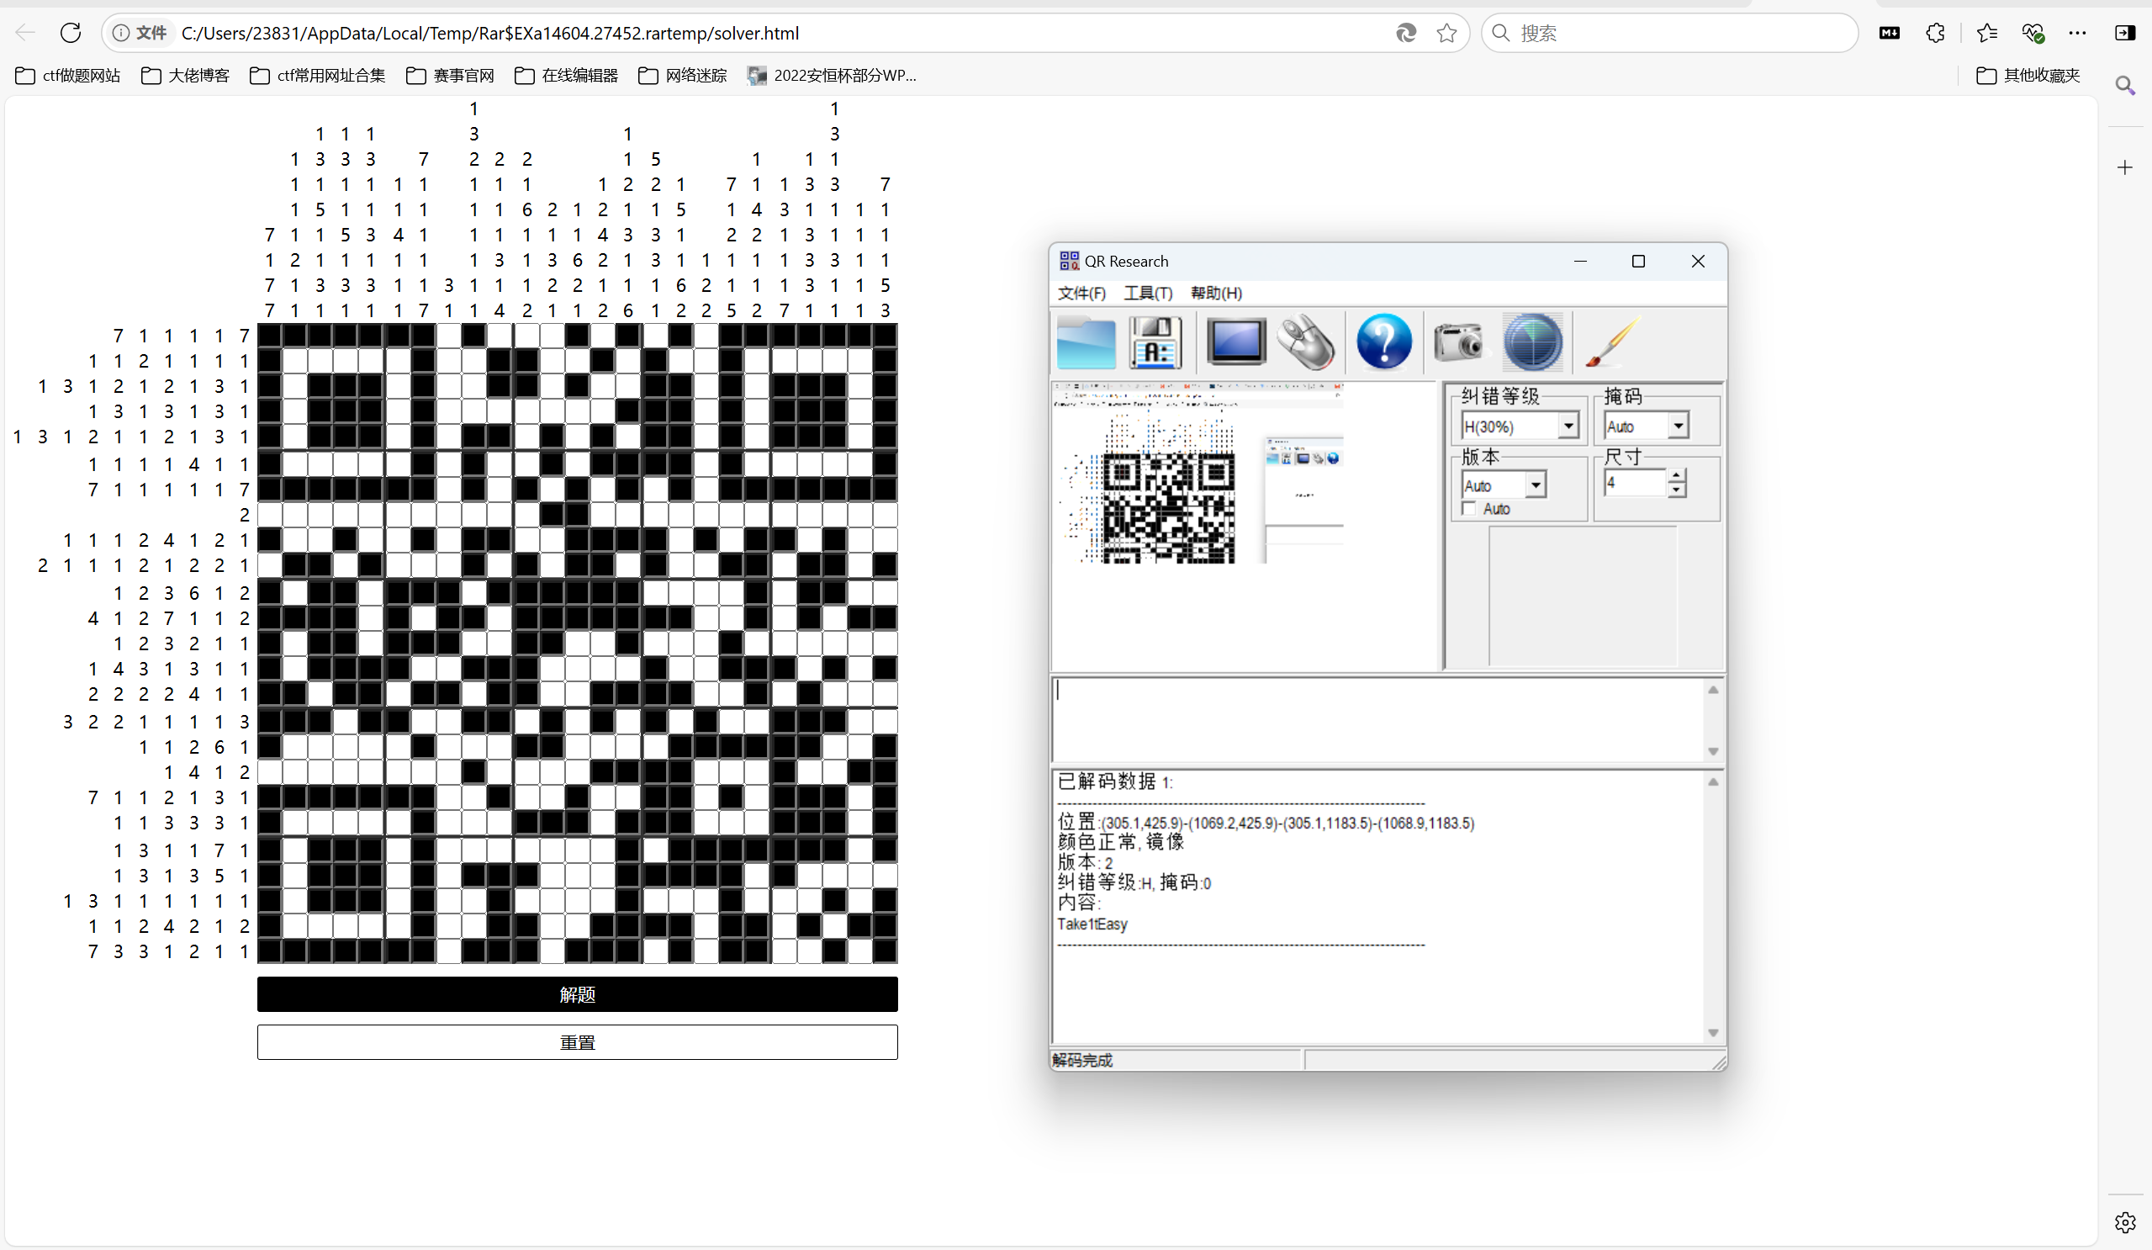The width and height of the screenshot is (2152, 1250).
Task: Click the globe icon in QR Research toolbar
Action: coord(1533,342)
